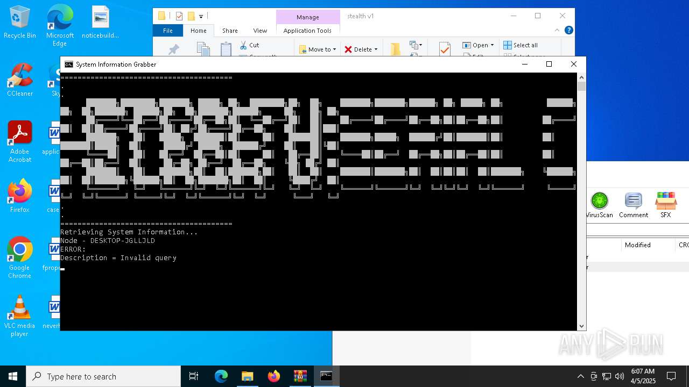Click the Properties checkmark icon in Explorer ribbon
Image resolution: width=689 pixels, height=387 pixels.
(x=445, y=49)
